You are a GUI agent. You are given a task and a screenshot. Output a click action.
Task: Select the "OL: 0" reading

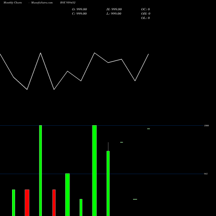[146, 18]
